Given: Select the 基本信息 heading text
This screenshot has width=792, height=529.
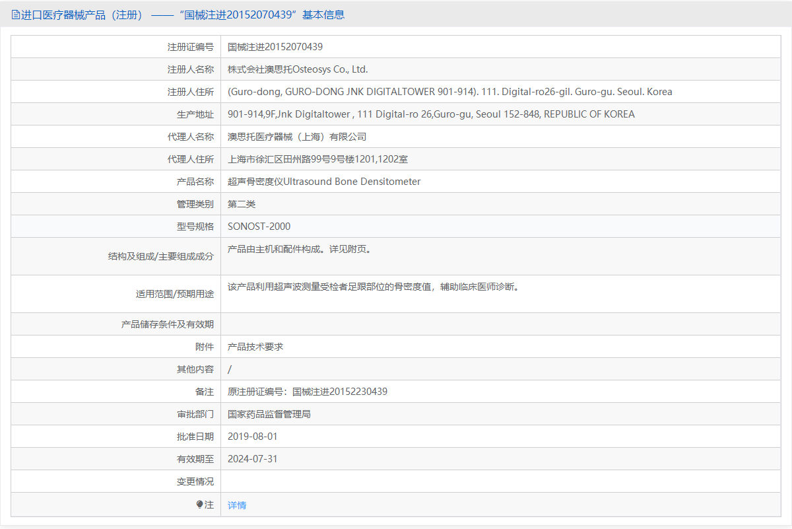Looking at the screenshot, I should [x=323, y=15].
